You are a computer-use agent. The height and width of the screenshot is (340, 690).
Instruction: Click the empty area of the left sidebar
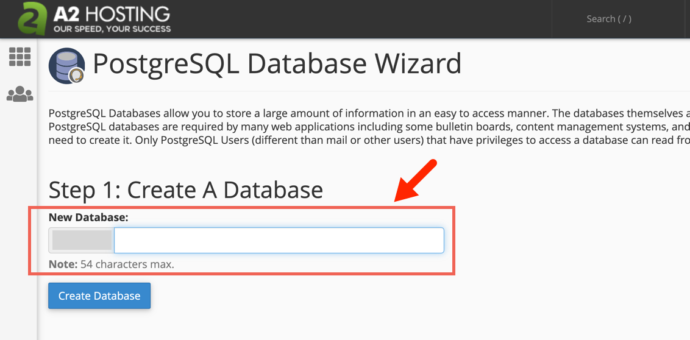point(18,232)
